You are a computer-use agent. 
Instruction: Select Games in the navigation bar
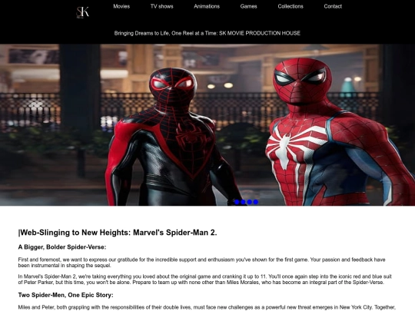(248, 6)
